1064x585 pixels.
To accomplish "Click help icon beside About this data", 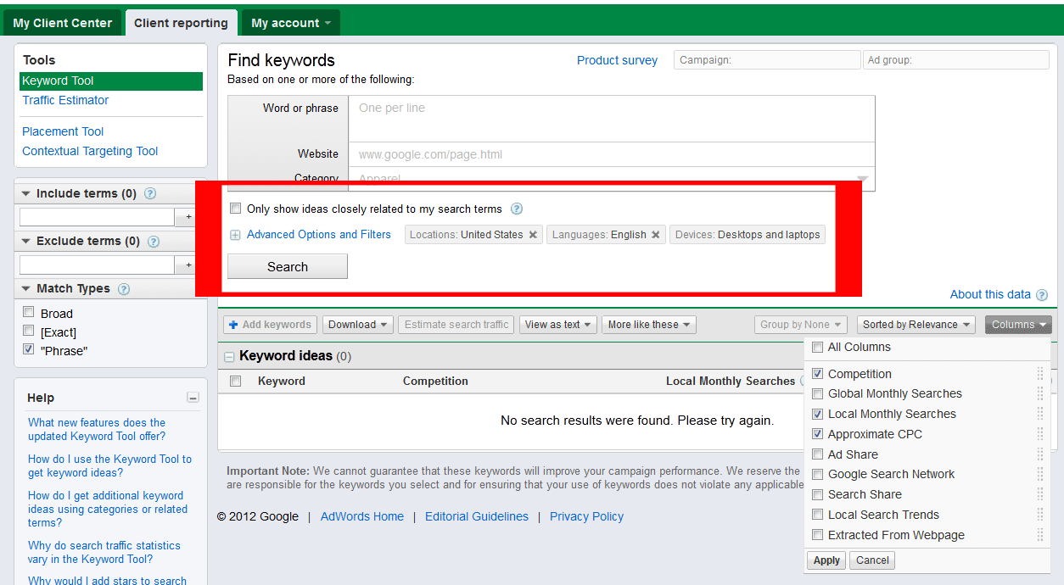I will (x=1042, y=295).
